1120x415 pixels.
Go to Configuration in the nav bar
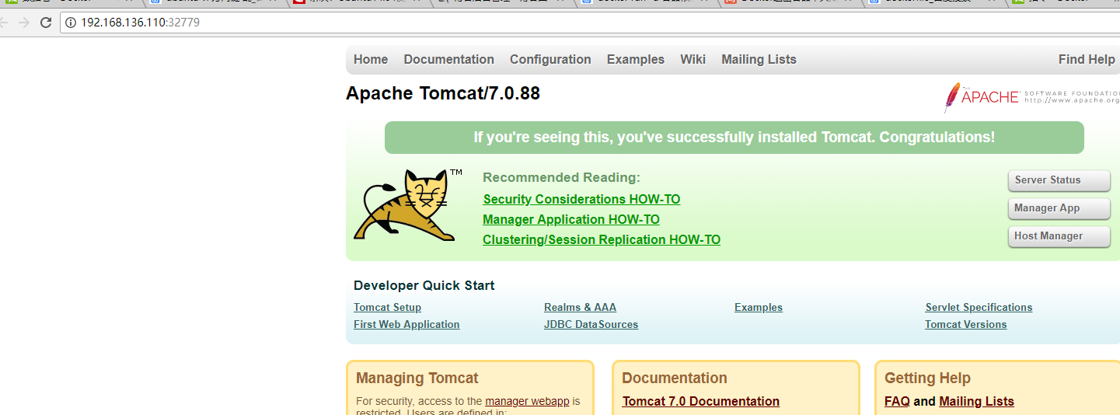550,59
